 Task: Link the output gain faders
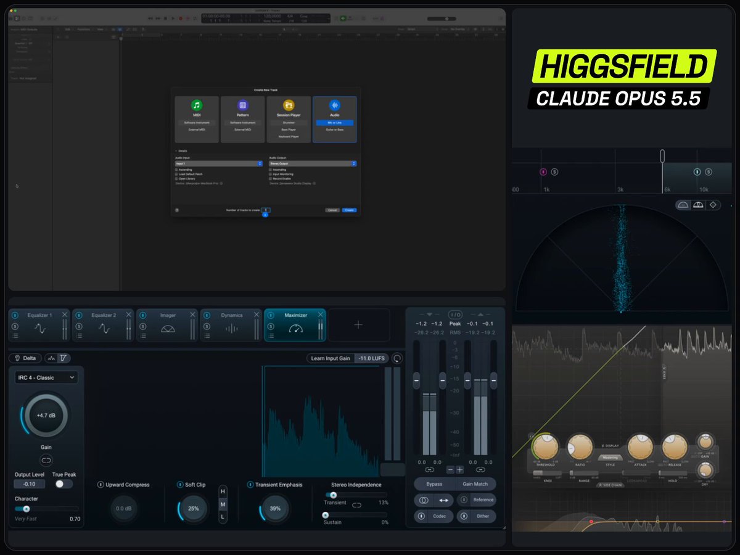(480, 470)
